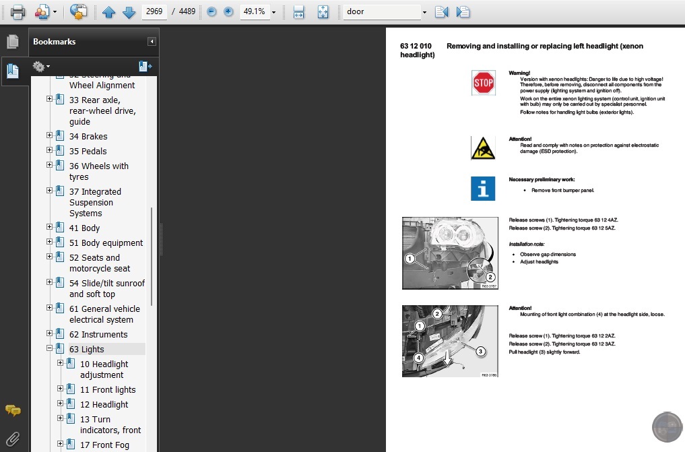The width and height of the screenshot is (685, 452).
Task: Select the 34 Brakes bookmark
Action: [88, 137]
